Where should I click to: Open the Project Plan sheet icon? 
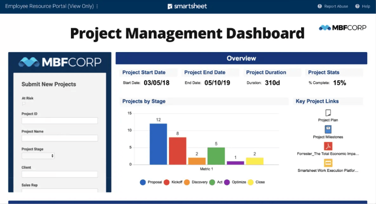click(328, 113)
